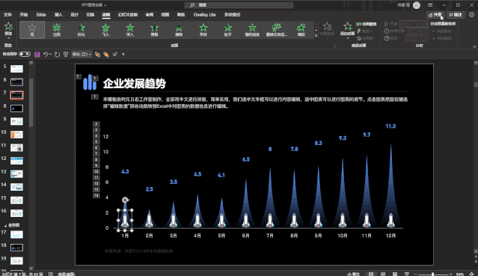Open the 动画窗格 animation pane
Image resolution: width=478 pixels, height=276 pixels.
point(367,24)
